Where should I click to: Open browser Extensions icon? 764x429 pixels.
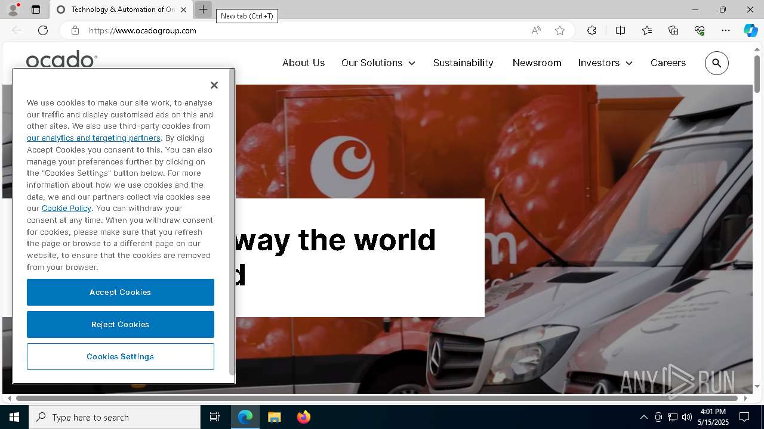point(592,30)
